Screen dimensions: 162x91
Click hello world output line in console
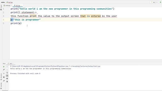pos(40,69)
